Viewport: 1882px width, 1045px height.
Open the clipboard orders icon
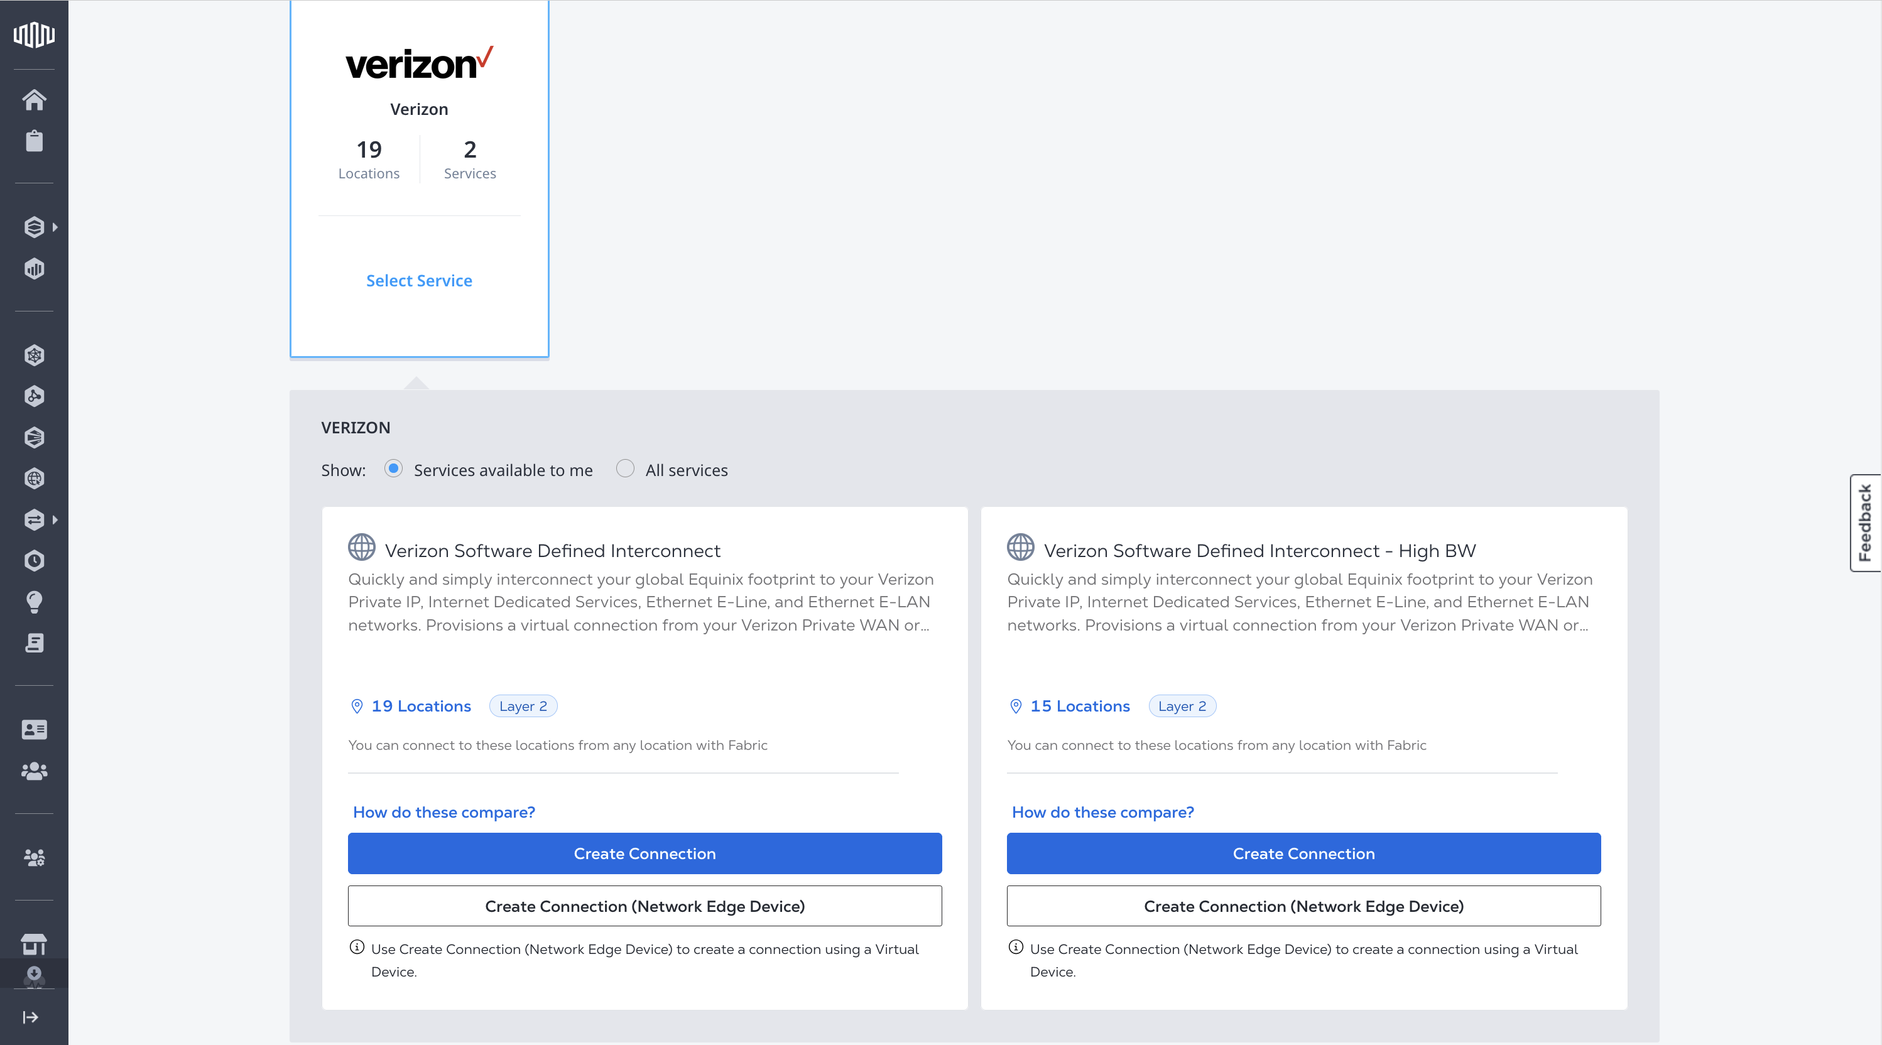[34, 141]
